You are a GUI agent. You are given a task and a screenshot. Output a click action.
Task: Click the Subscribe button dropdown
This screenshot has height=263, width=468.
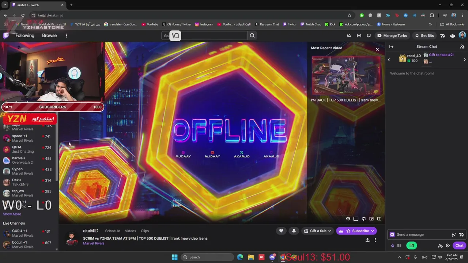point(356,231)
